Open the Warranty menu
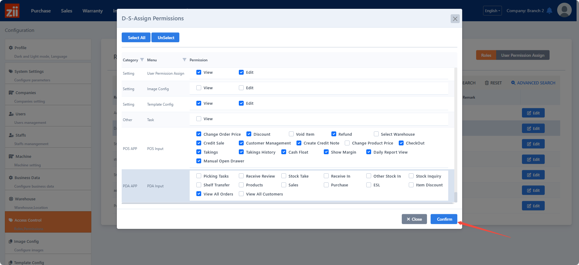The height and width of the screenshot is (265, 579). coord(93,11)
